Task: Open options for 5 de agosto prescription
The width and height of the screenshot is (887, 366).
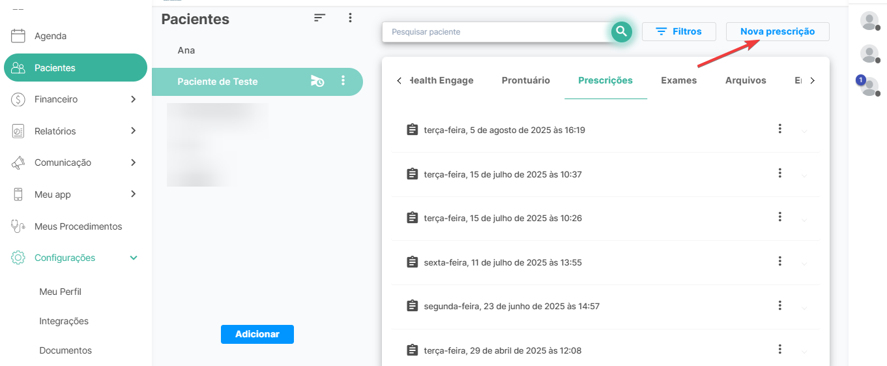Action: coord(779,129)
